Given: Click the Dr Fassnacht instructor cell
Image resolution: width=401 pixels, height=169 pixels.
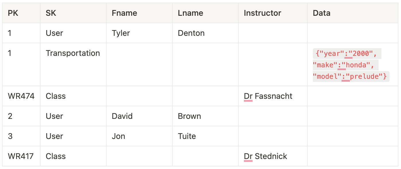Looking at the screenshot, I should click(268, 96).
